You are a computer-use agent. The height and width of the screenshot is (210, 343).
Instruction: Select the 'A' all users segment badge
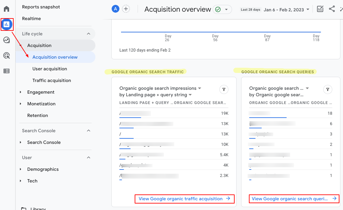115,9
